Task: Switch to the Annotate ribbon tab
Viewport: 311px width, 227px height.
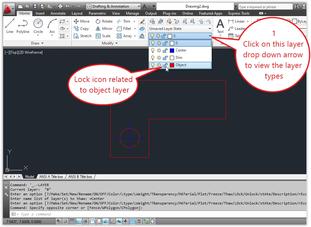Action: [58, 13]
